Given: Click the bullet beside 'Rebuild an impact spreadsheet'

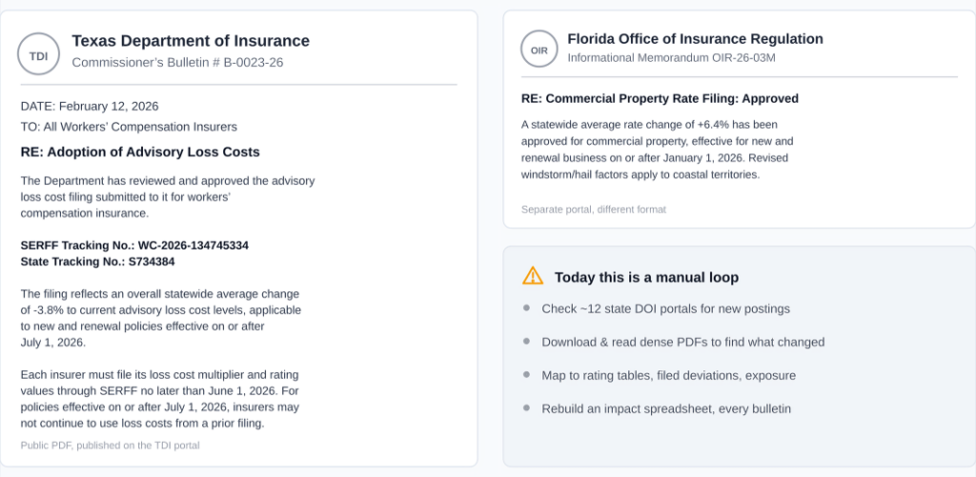Looking at the screenshot, I should tap(526, 408).
